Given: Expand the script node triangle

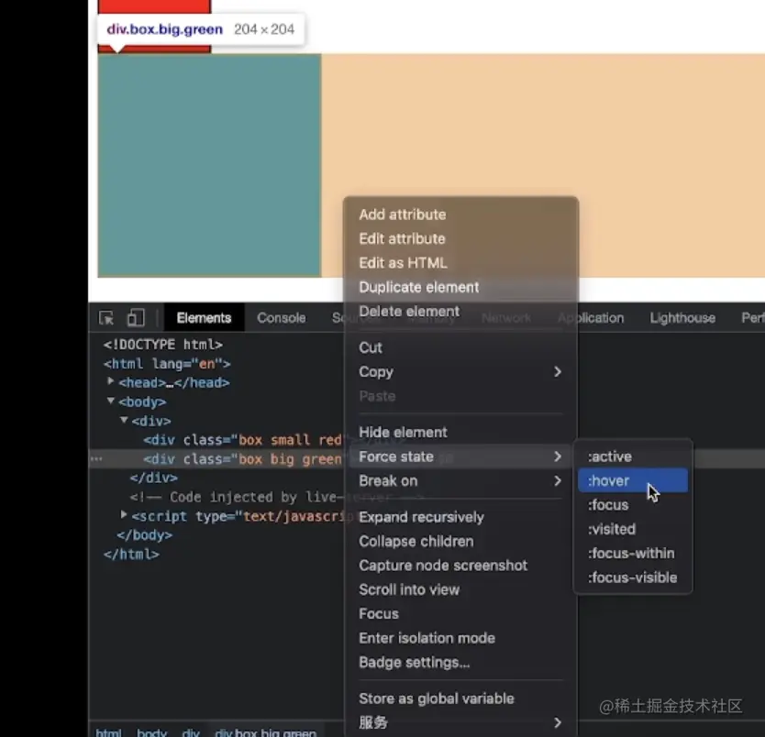Looking at the screenshot, I should tap(124, 515).
